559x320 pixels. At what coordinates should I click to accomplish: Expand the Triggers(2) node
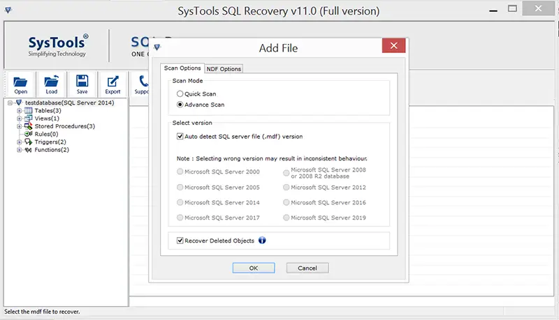pyautogui.click(x=20, y=142)
